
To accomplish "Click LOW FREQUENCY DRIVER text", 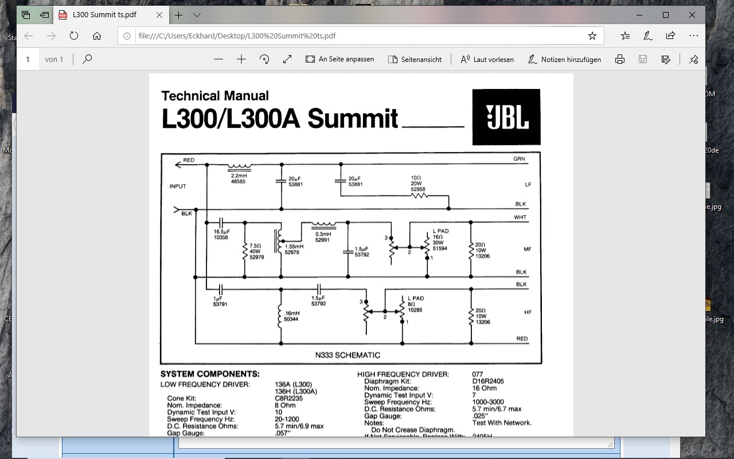I will click(205, 384).
